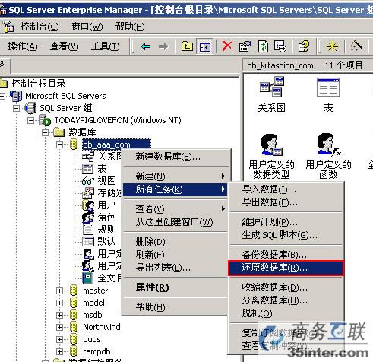The width and height of the screenshot is (373, 362).
Task: Choose 备份数据库(B)... from submenu
Action: point(286,255)
